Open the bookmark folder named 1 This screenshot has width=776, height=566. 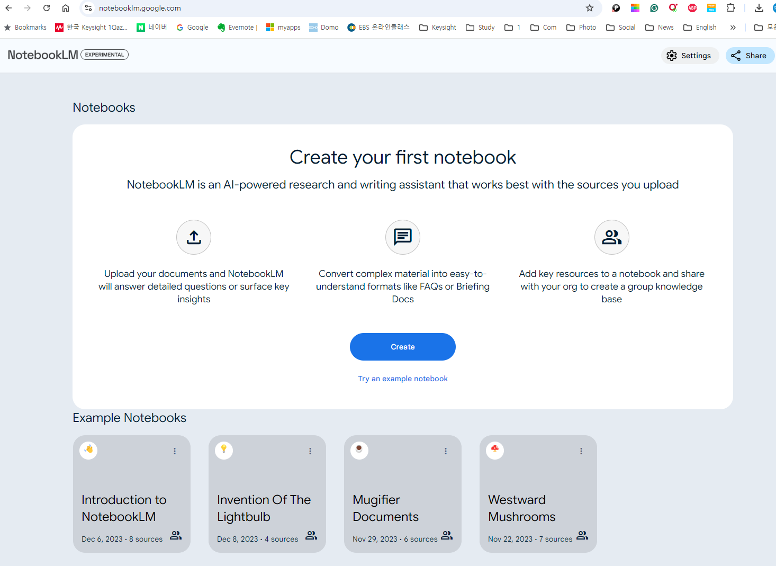[x=512, y=28]
